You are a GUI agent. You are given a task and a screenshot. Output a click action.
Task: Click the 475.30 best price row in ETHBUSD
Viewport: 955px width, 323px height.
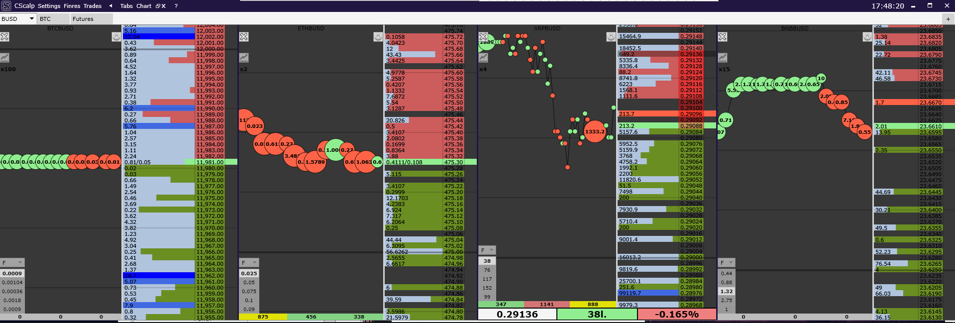[430, 162]
